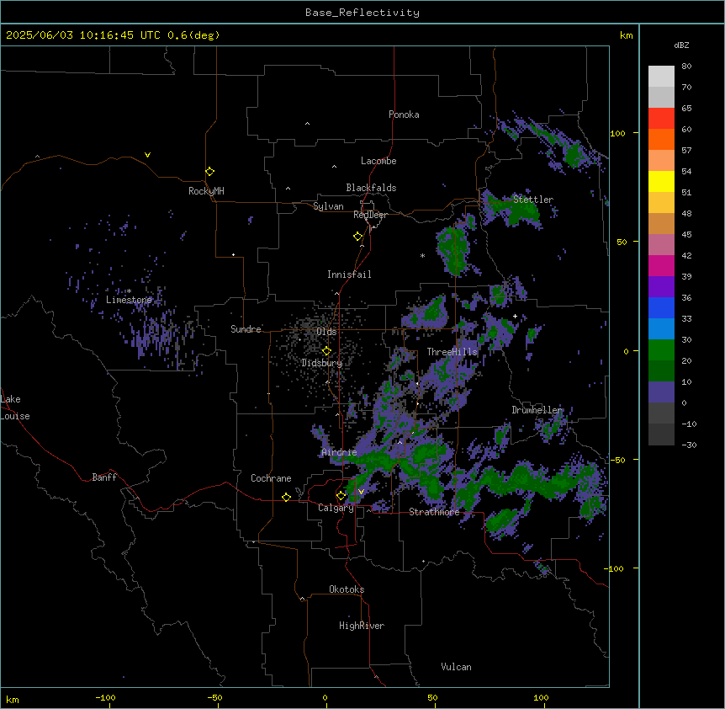Select the yellow diamond marker south of RedDeer

[357, 237]
